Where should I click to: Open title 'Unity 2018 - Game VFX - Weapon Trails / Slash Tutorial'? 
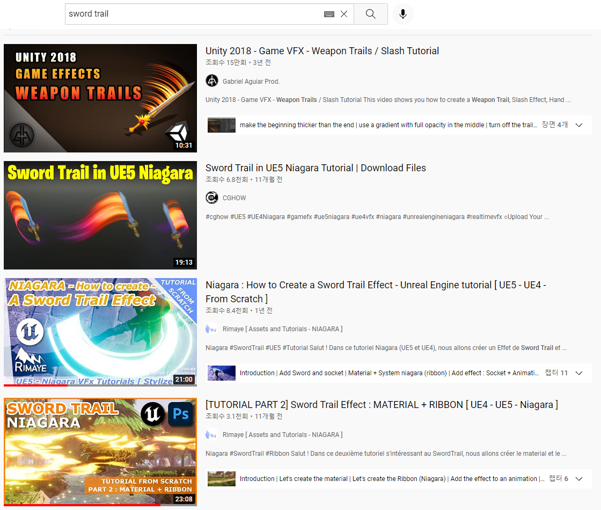pyautogui.click(x=322, y=51)
